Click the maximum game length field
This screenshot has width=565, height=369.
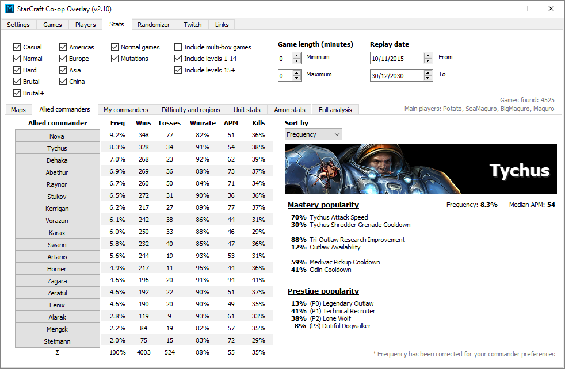pyautogui.click(x=285, y=76)
